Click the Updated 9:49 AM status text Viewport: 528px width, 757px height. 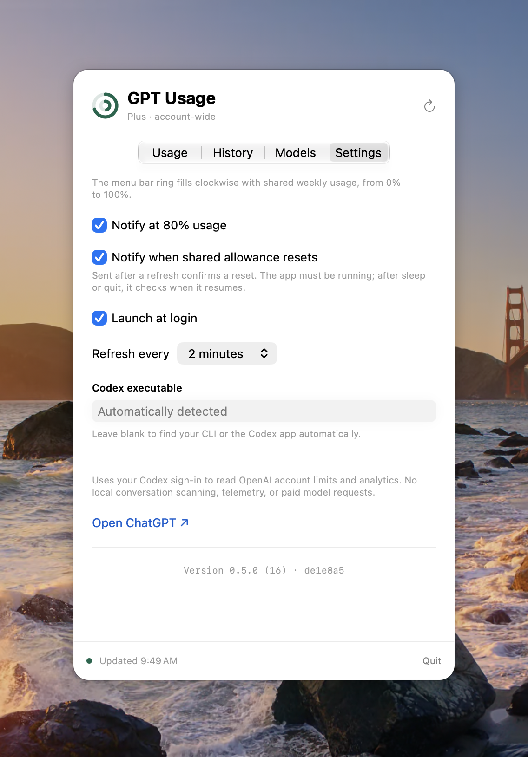[x=139, y=661]
